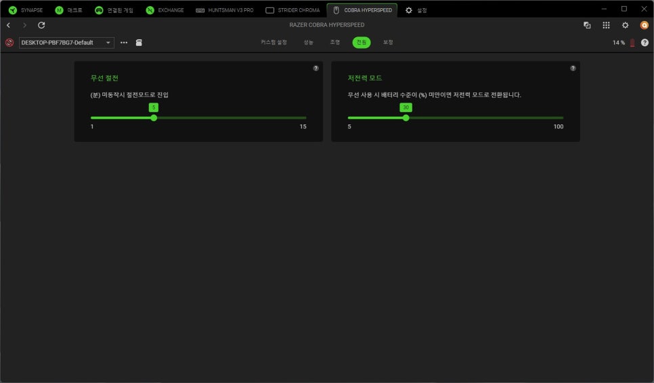The height and width of the screenshot is (383, 654).
Task: Set the 무선 절전 slider near 15
Action: pos(305,118)
